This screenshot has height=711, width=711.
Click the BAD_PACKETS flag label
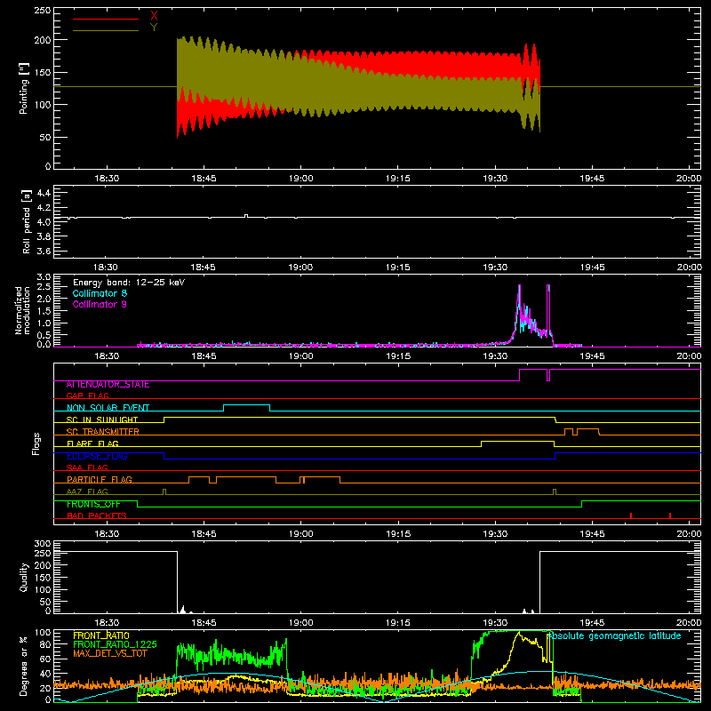(x=97, y=515)
